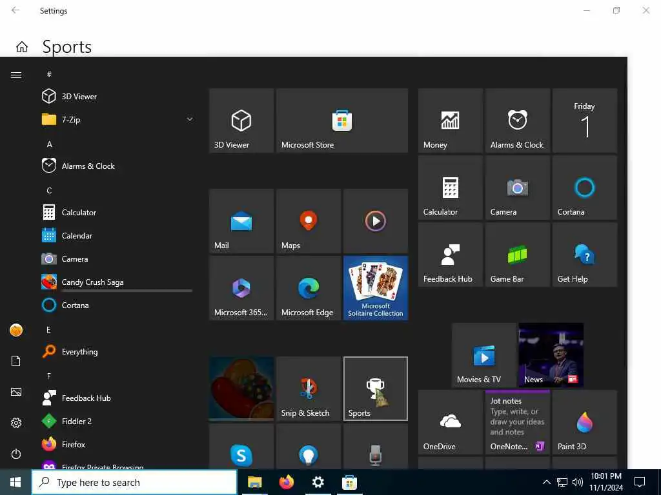Viewport: 661px width, 495px height.
Task: Open the Cortana tile
Action: coord(585,188)
